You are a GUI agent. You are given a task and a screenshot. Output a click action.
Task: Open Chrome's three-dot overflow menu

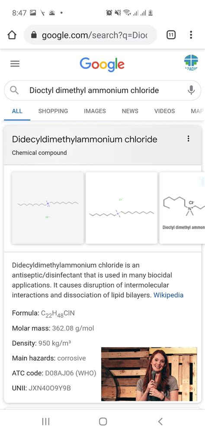pyautogui.click(x=191, y=35)
